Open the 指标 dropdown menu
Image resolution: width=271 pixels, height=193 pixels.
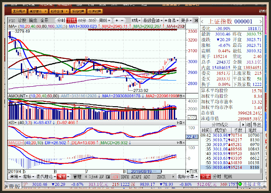pos(29,177)
